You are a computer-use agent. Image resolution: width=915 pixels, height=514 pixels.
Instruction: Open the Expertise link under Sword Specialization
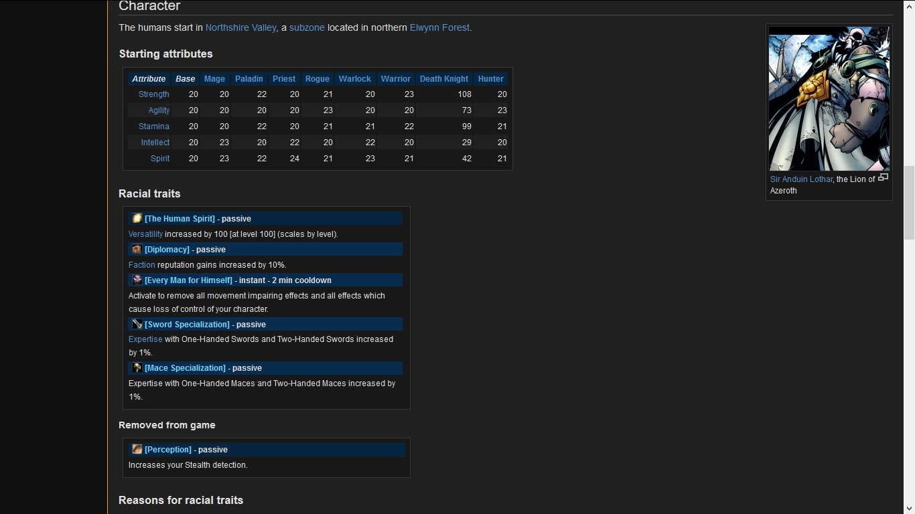(x=145, y=339)
